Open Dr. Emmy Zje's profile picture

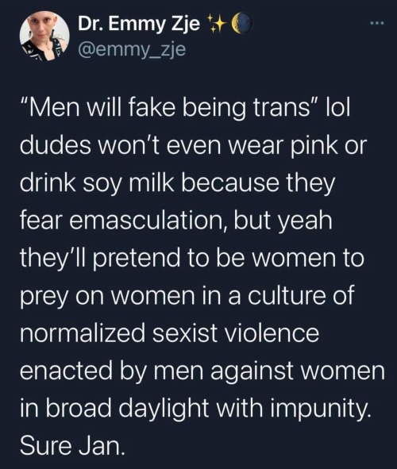pos(44,37)
